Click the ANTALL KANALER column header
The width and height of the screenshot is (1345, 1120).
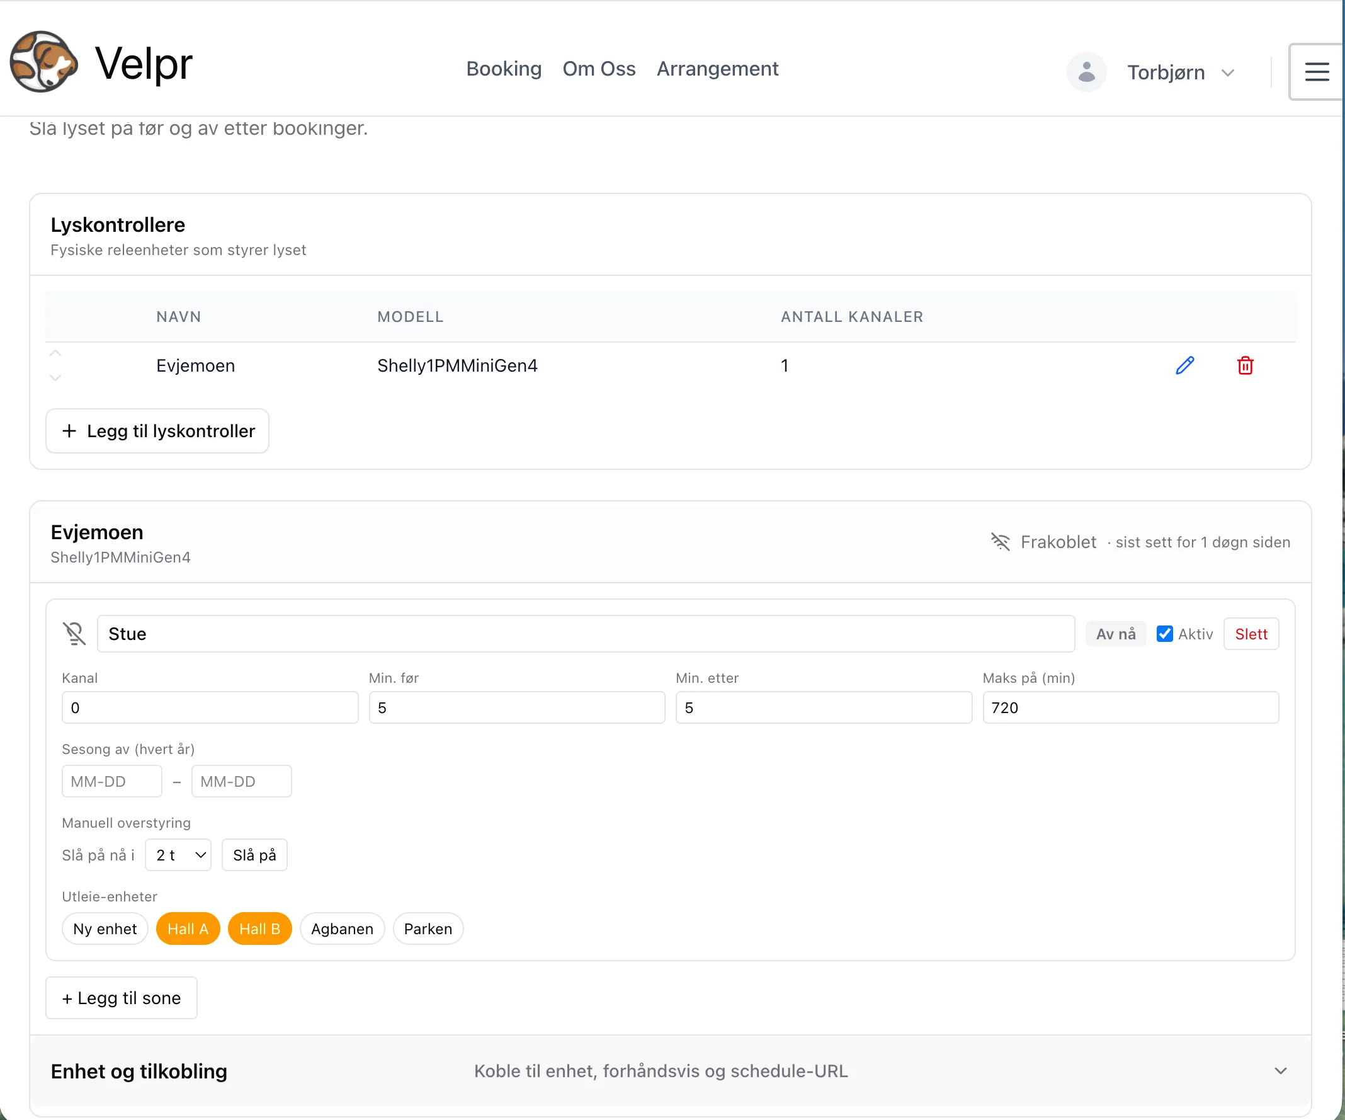852,316
